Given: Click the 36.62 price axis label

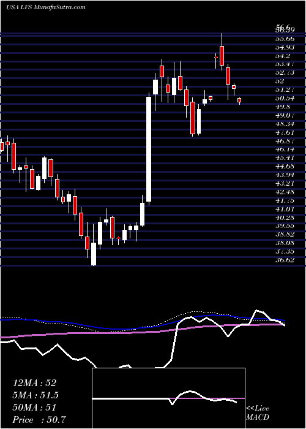Looking at the screenshot, I should [285, 260].
